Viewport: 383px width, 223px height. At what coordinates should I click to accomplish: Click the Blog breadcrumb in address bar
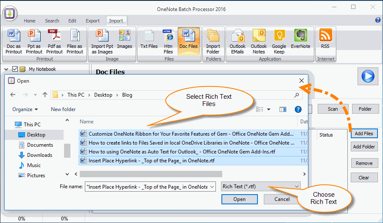pyautogui.click(x=127, y=95)
